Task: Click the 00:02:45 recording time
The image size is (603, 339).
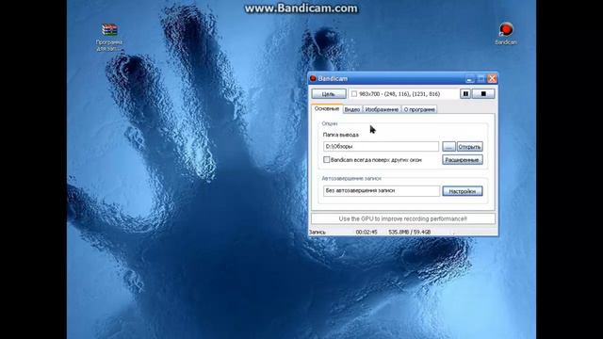Action: click(367, 233)
